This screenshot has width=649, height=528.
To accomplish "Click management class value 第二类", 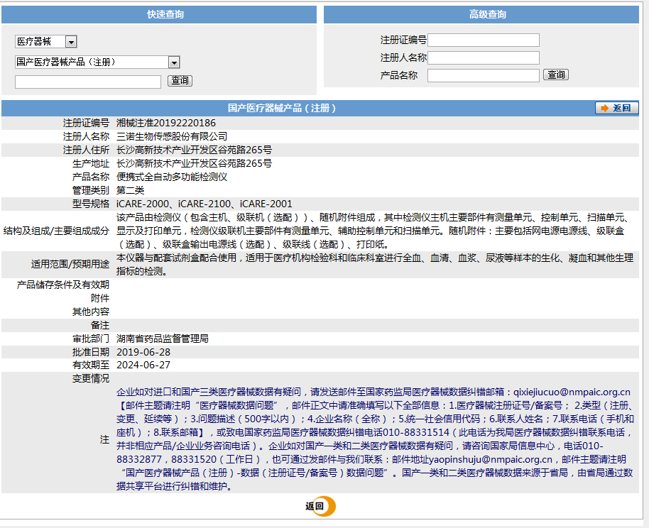I will (131, 190).
